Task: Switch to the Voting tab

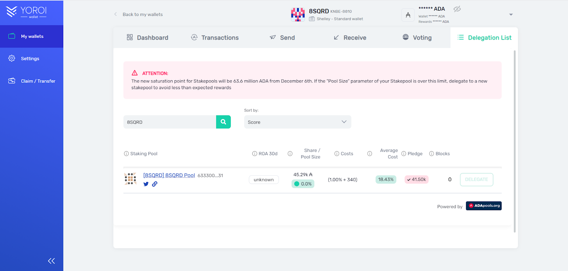Action: click(x=417, y=38)
